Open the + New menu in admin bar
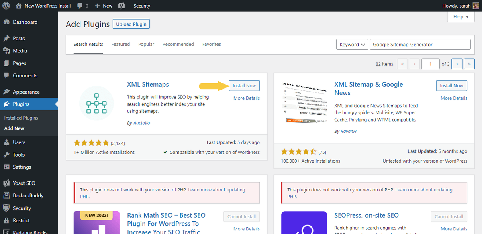Viewport: 482px width, 234px height. tap(104, 6)
